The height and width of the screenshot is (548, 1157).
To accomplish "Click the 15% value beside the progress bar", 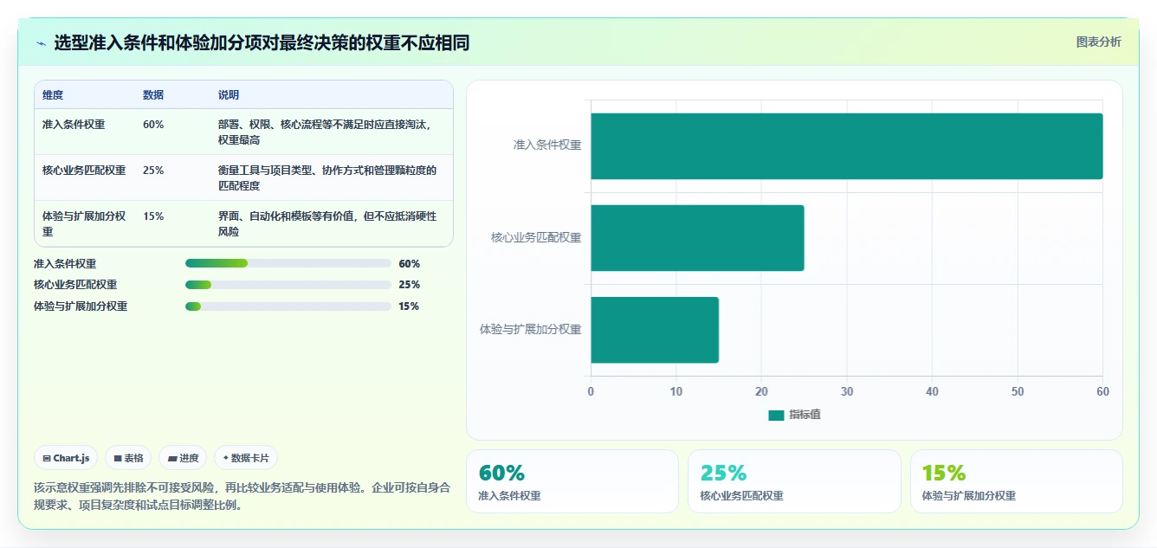I will [x=409, y=306].
